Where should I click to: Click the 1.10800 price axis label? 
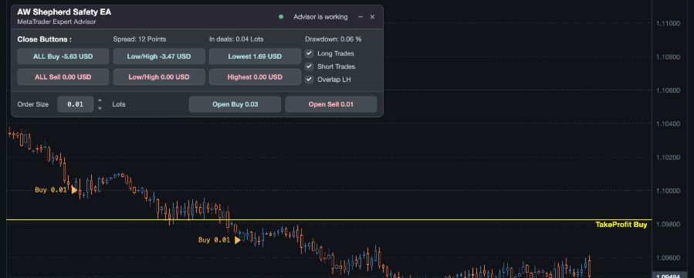[x=668, y=57]
